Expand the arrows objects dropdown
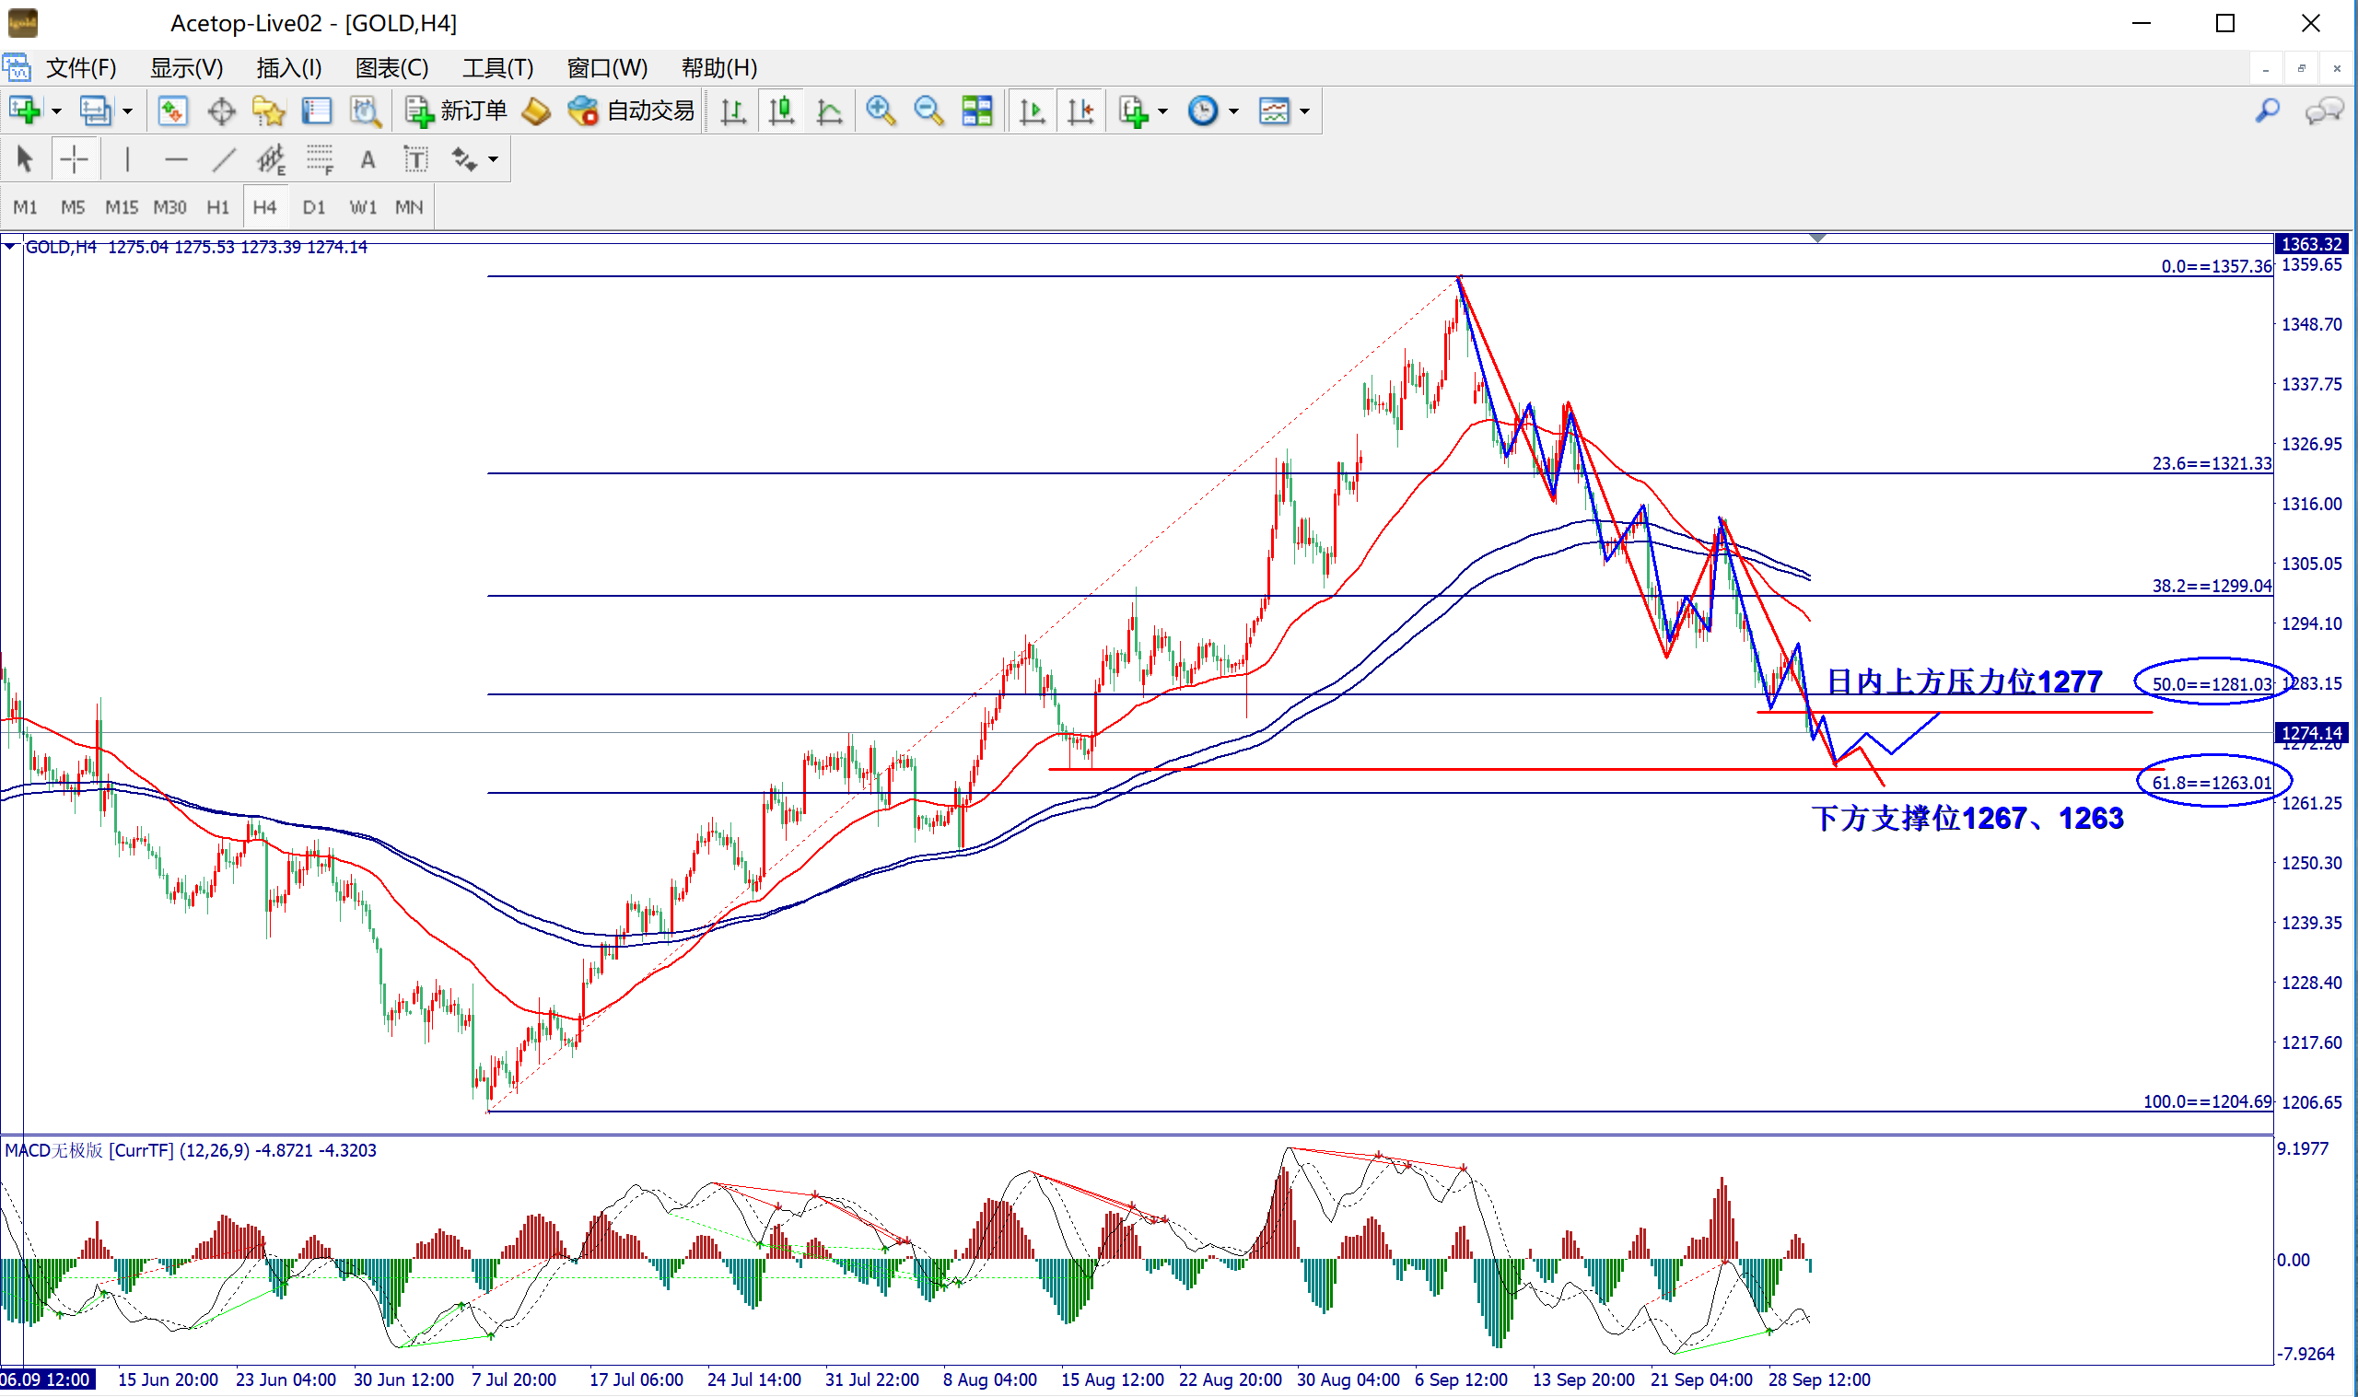 click(x=494, y=159)
